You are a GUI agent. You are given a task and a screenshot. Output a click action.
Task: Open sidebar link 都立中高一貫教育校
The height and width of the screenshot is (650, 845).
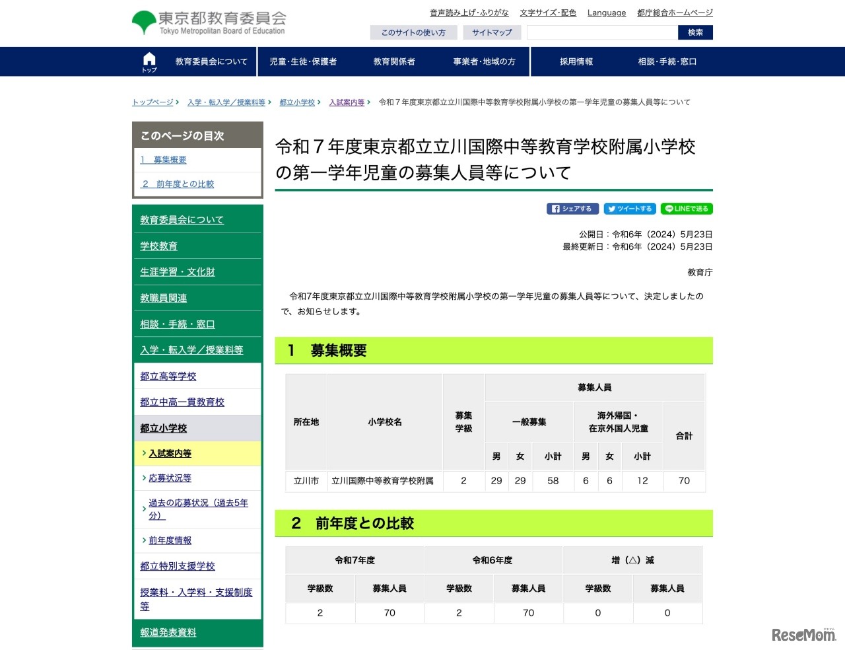click(x=182, y=402)
